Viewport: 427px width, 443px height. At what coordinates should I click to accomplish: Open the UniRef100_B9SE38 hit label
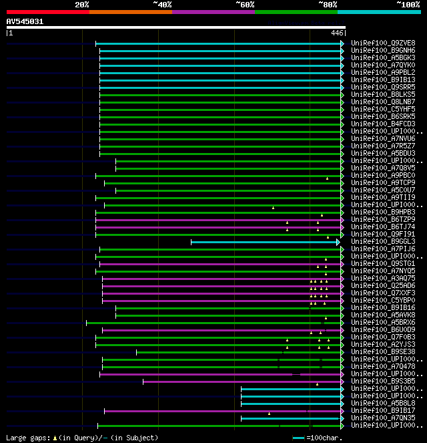coord(383,351)
